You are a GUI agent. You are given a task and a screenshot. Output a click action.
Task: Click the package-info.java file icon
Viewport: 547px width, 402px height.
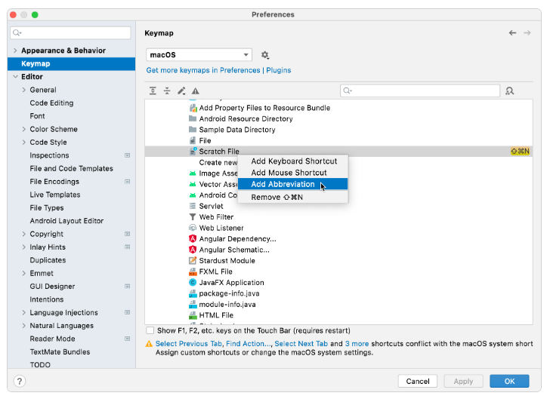pyautogui.click(x=193, y=293)
